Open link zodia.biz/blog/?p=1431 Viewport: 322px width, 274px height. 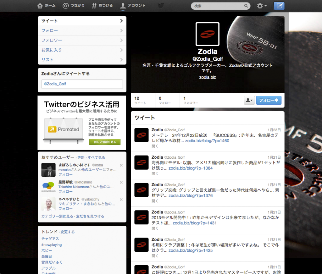195,223
